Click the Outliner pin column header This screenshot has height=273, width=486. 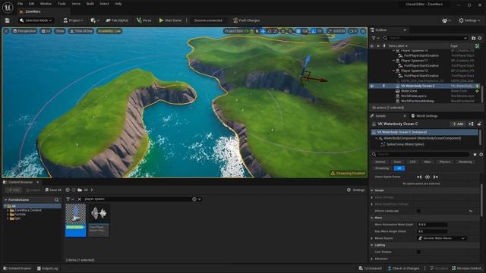[384, 45]
